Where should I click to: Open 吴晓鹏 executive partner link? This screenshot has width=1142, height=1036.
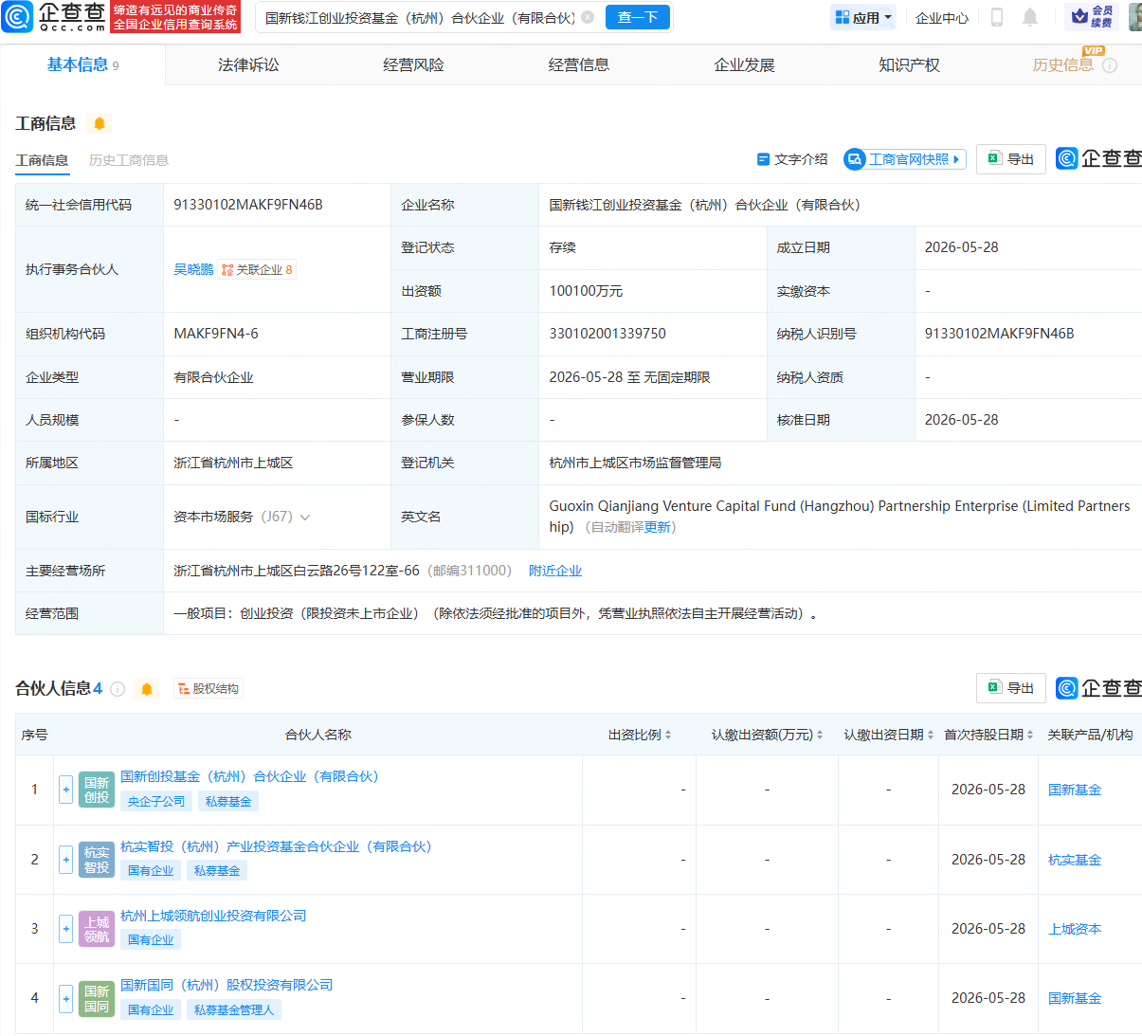193,270
